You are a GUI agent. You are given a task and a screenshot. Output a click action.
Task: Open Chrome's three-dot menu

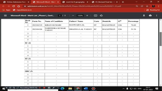point(159,6)
